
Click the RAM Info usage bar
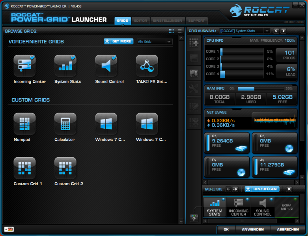click(261, 89)
